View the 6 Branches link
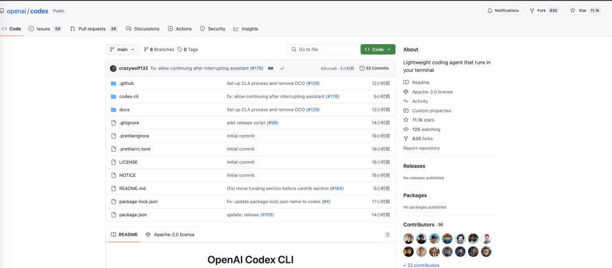 159,49
